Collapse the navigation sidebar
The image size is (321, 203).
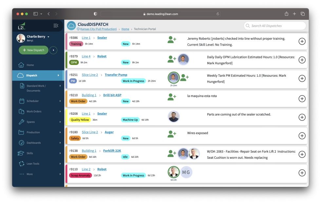coord(56,26)
